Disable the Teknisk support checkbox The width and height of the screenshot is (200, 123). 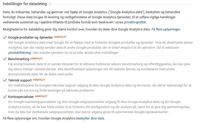[5, 80]
